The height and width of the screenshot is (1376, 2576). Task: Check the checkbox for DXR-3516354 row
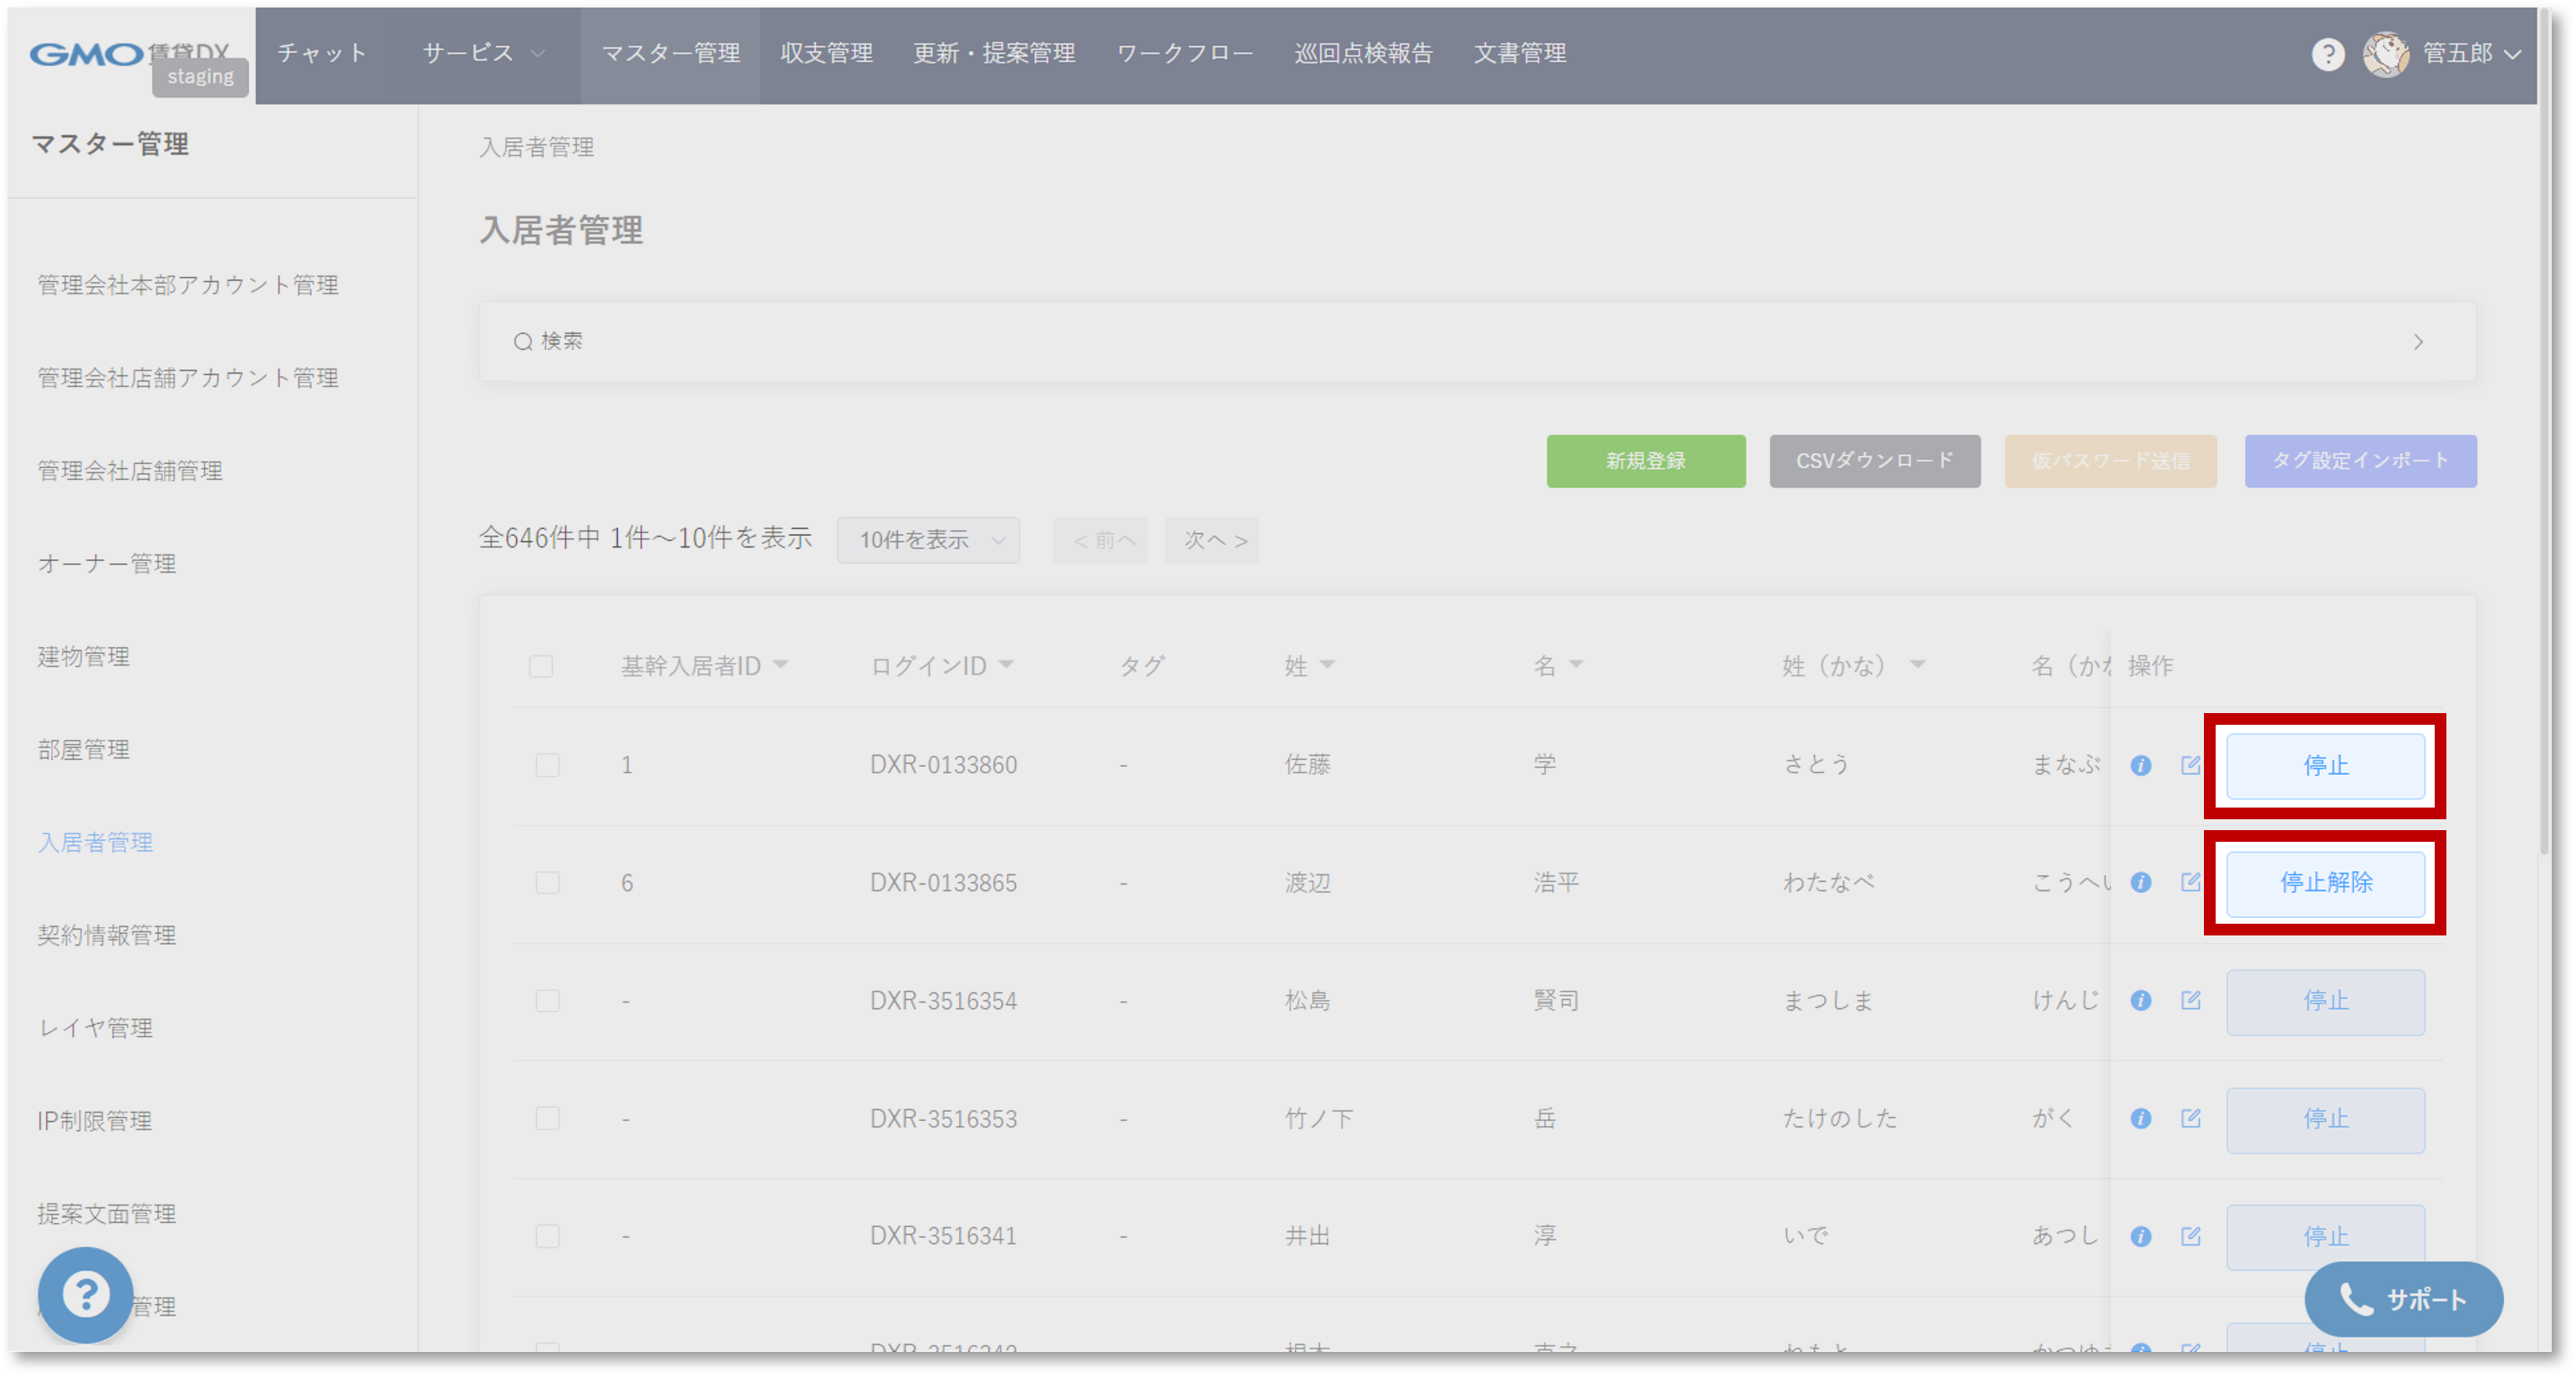pyautogui.click(x=547, y=1000)
